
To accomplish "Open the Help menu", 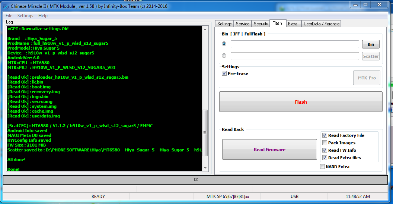I will pos(43,16).
